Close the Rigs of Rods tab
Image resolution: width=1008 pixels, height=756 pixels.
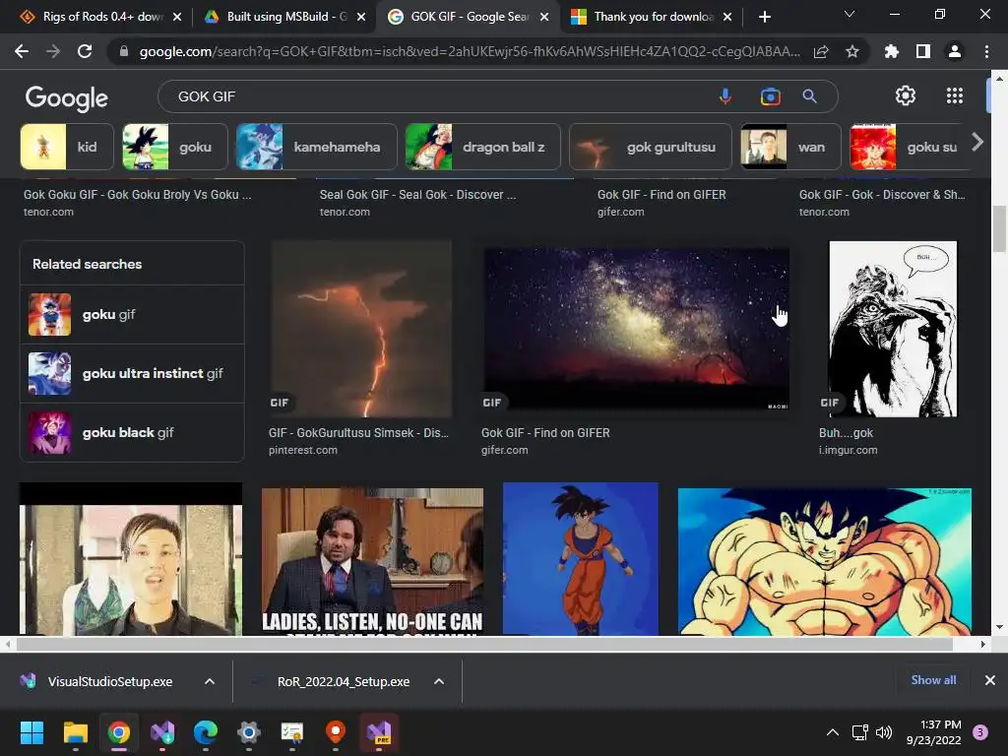tap(177, 17)
